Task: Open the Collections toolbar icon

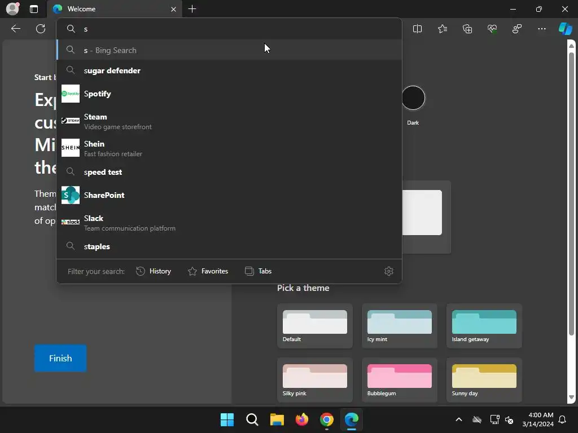Action: (467, 29)
